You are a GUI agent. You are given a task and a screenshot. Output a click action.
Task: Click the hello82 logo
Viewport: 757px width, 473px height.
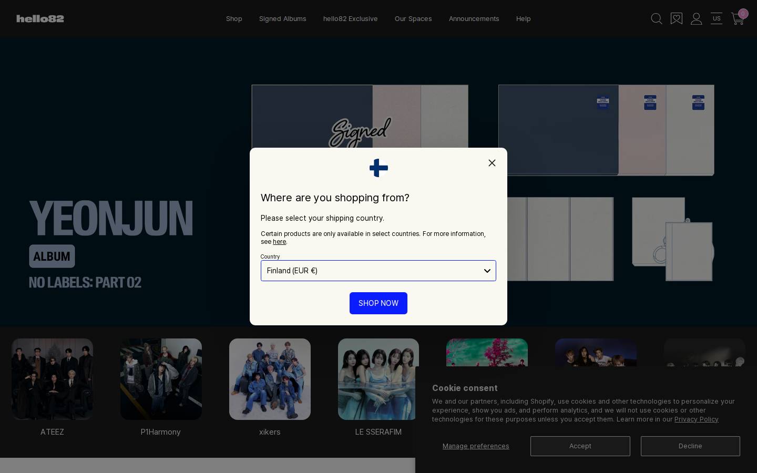40,18
